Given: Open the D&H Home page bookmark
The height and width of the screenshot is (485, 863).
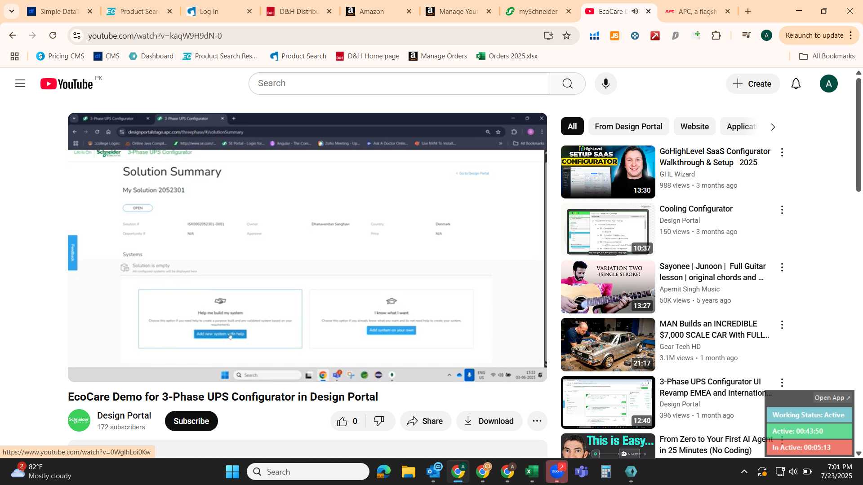Looking at the screenshot, I should (368, 56).
